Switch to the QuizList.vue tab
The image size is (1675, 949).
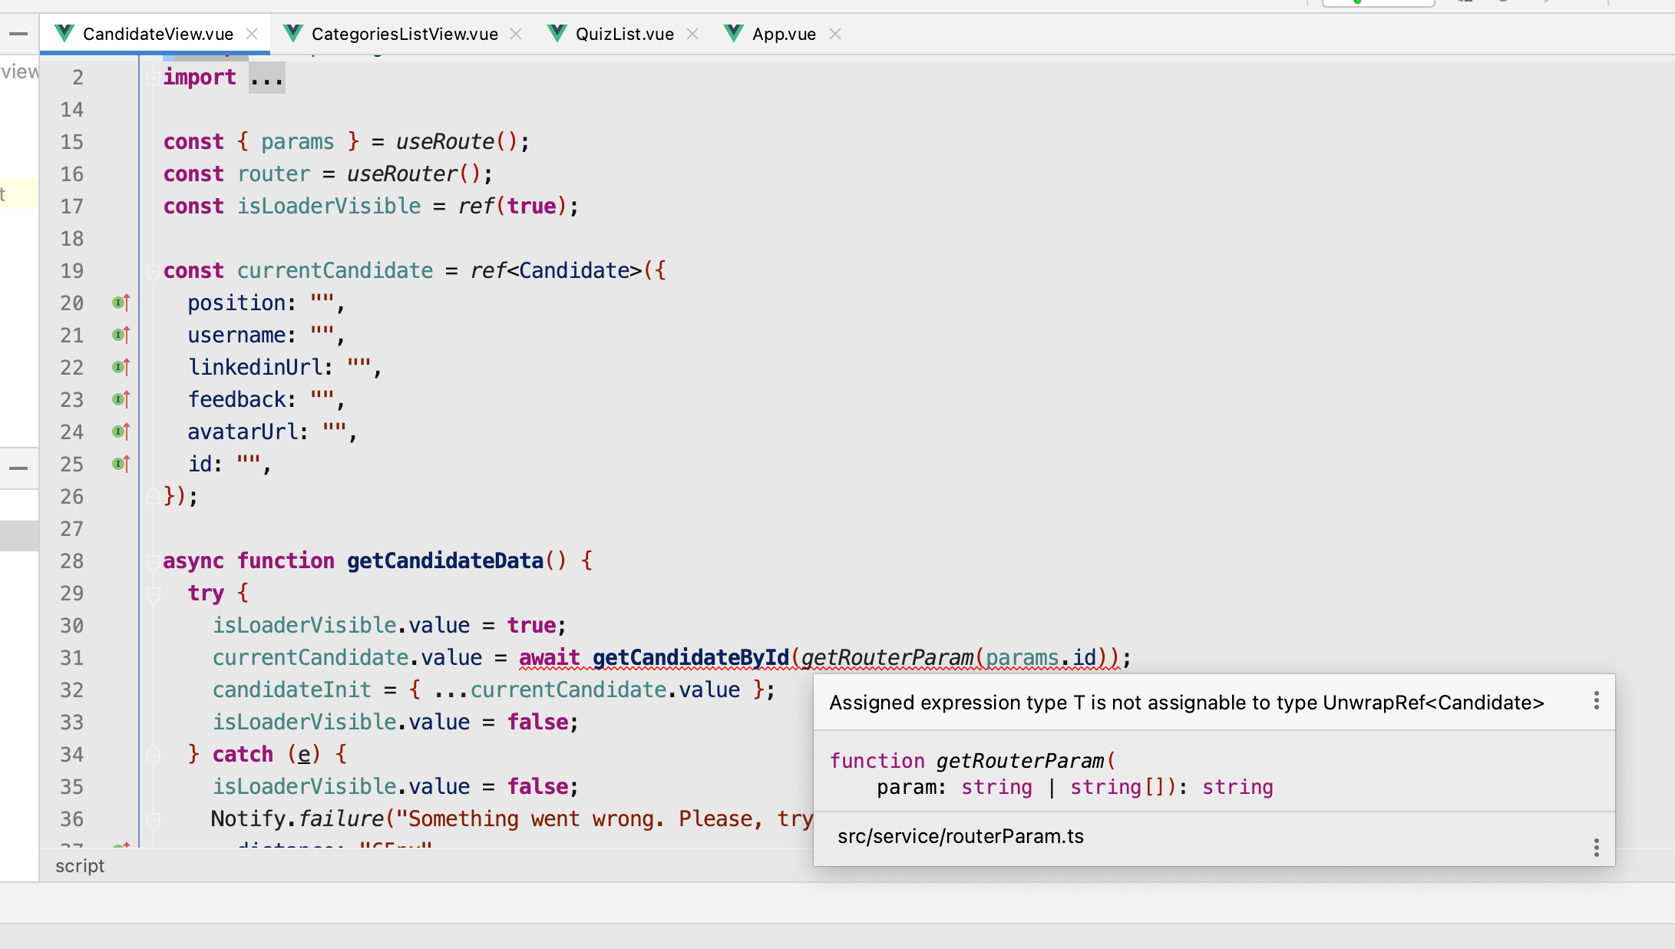pyautogui.click(x=623, y=33)
